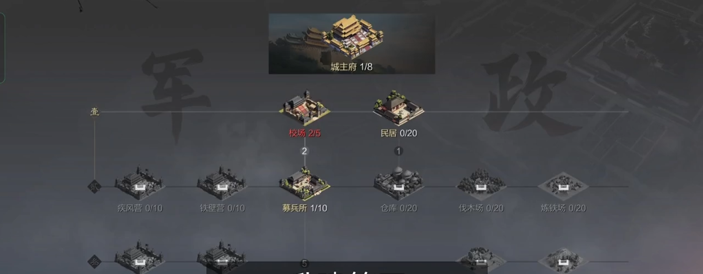
Task: Click requirement node 5 below 募兵所
Action: 304,263
